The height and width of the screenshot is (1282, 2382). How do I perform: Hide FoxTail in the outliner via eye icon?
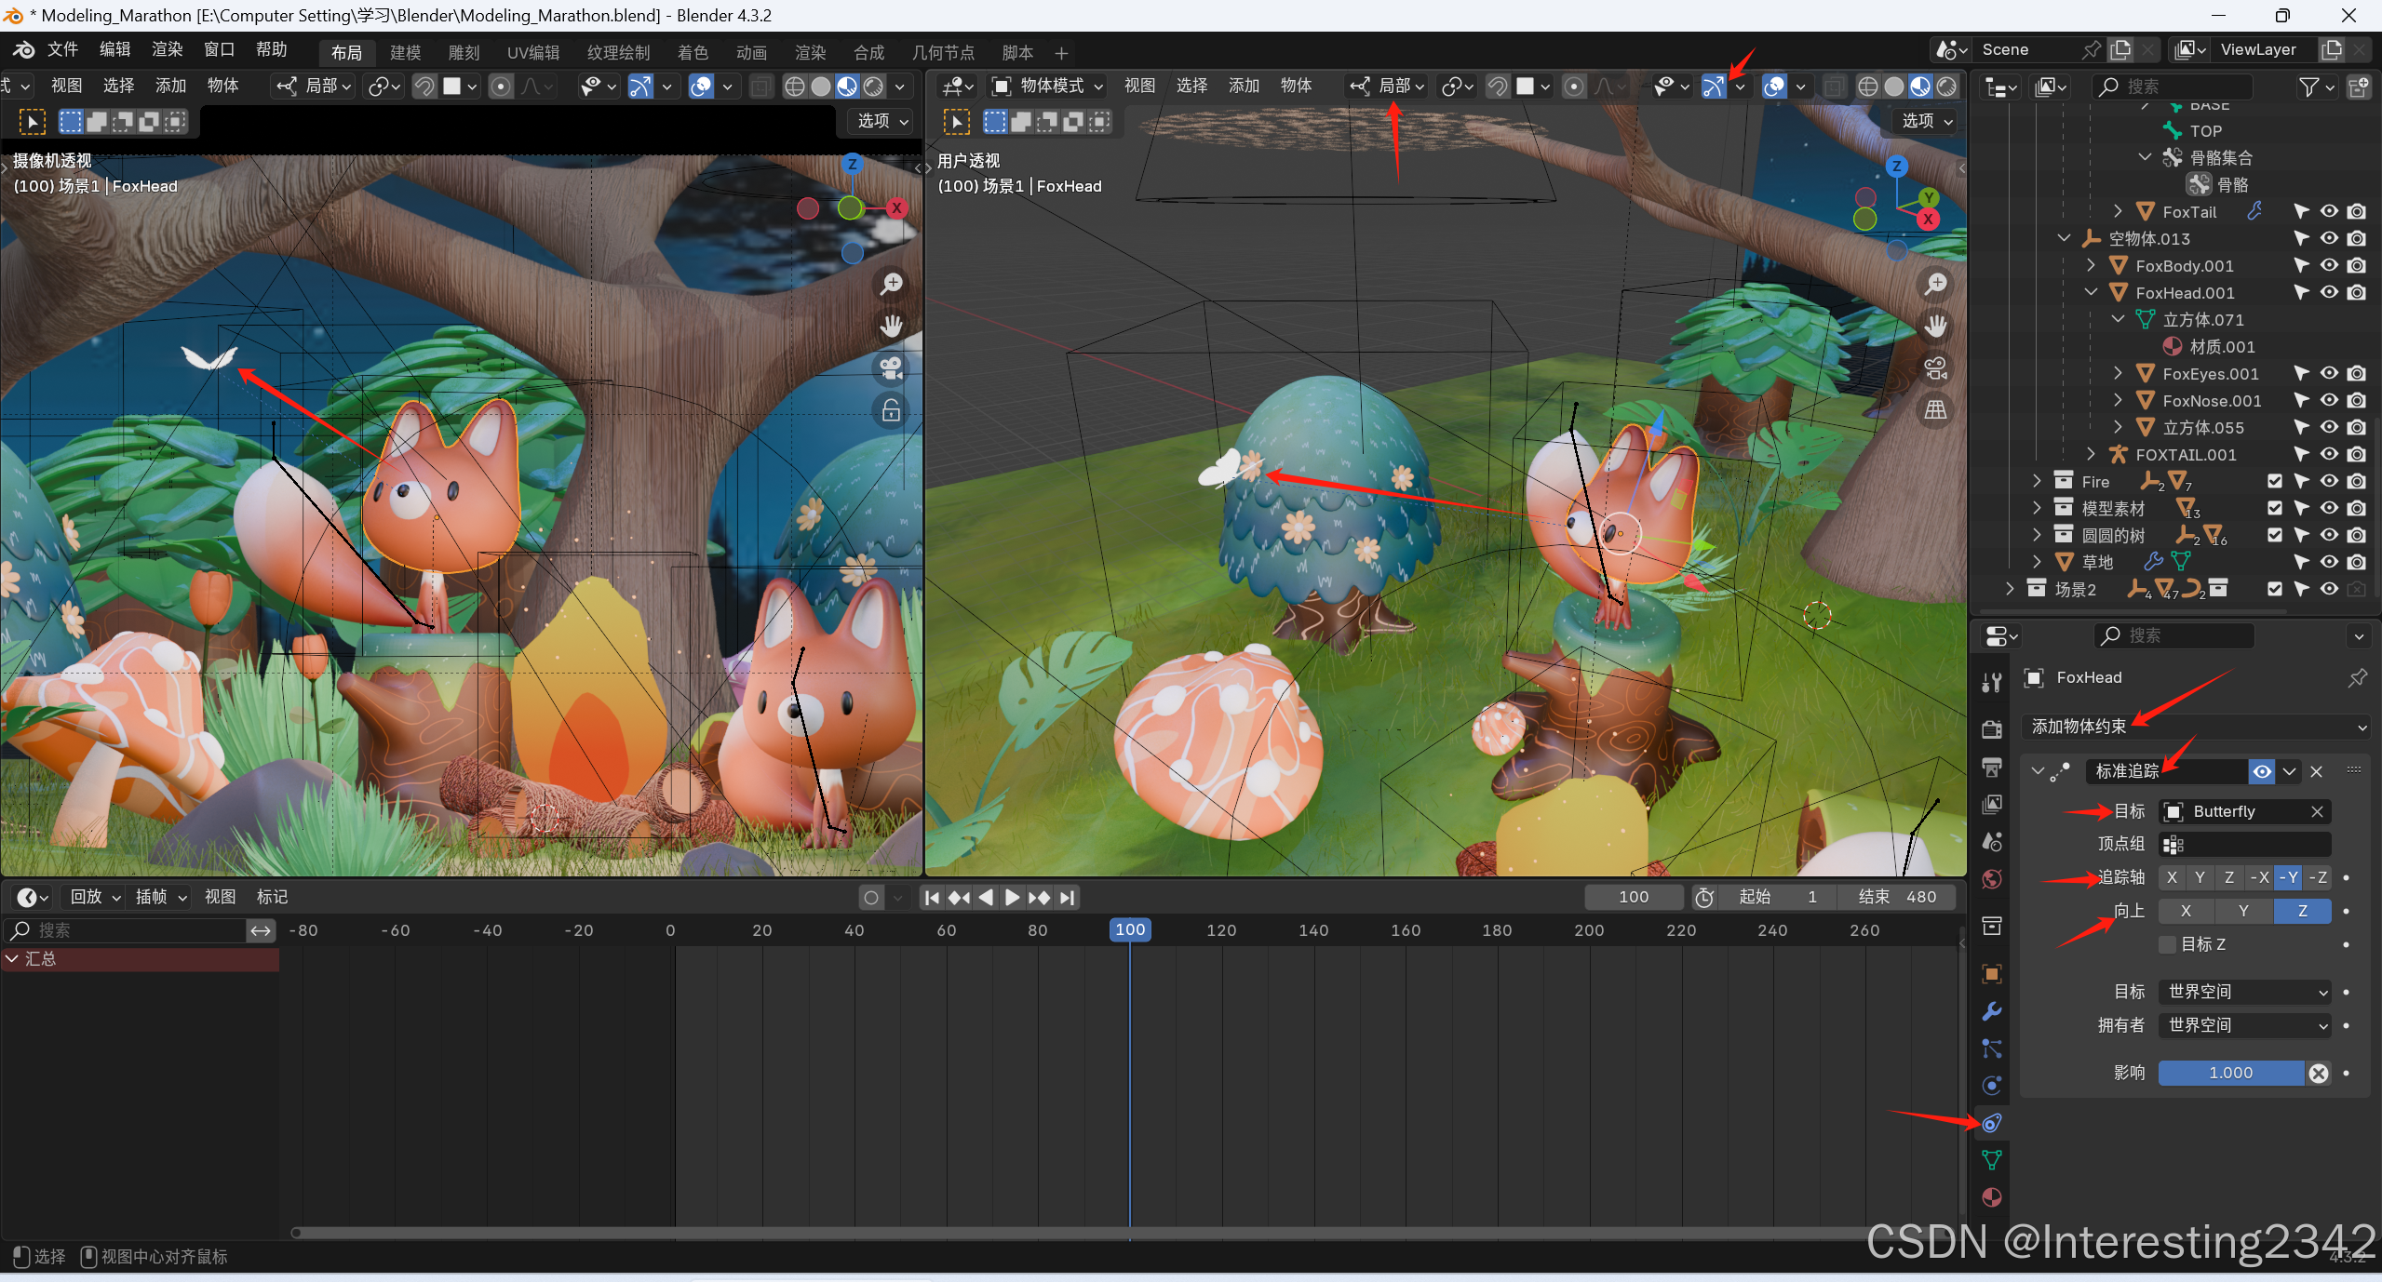coord(2329,212)
